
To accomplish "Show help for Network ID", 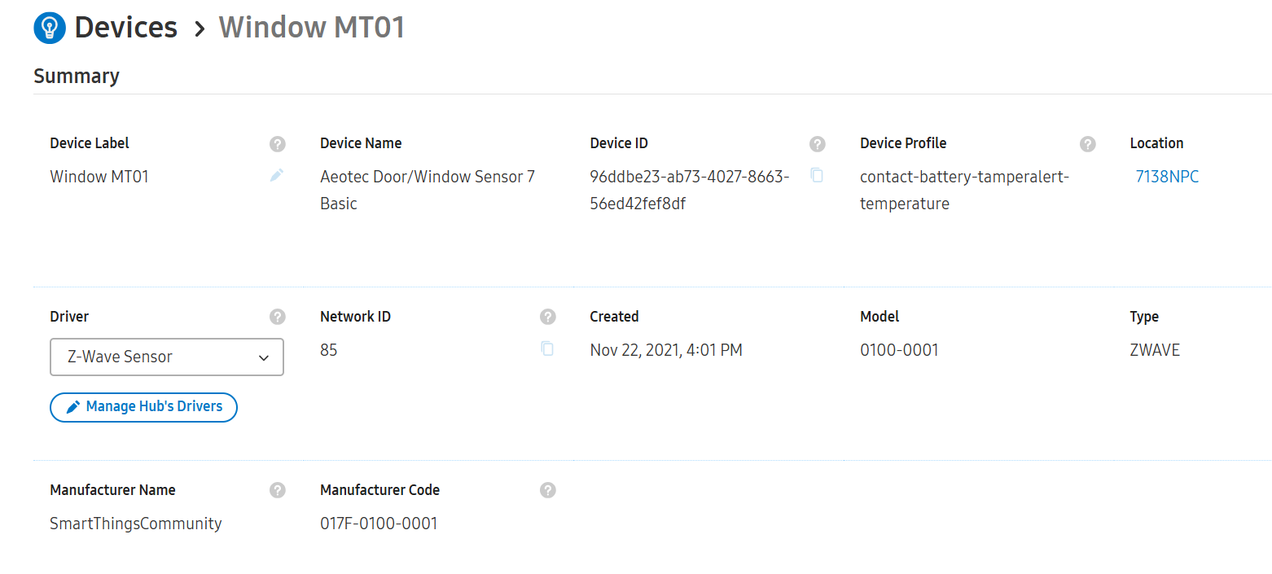I will coord(548,317).
